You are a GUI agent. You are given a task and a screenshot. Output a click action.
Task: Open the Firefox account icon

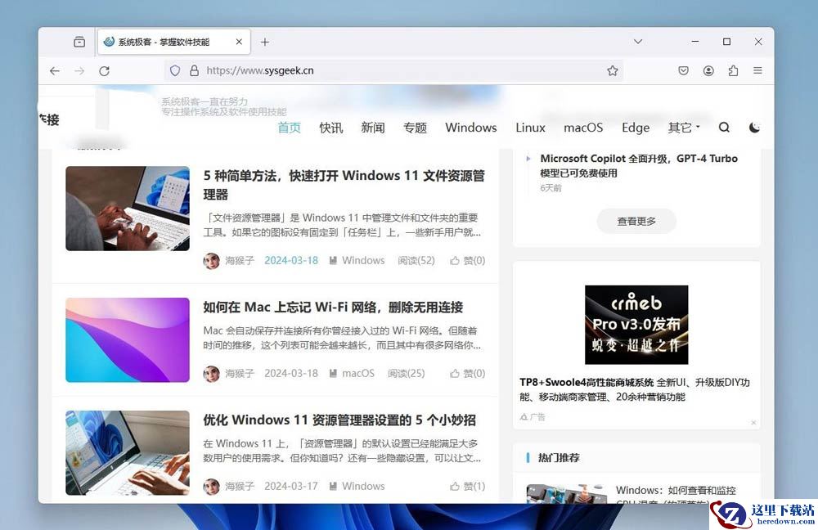tap(708, 70)
